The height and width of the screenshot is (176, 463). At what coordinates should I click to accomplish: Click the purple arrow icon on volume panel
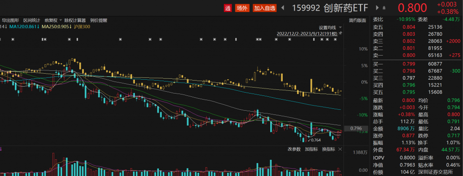[1, 149]
